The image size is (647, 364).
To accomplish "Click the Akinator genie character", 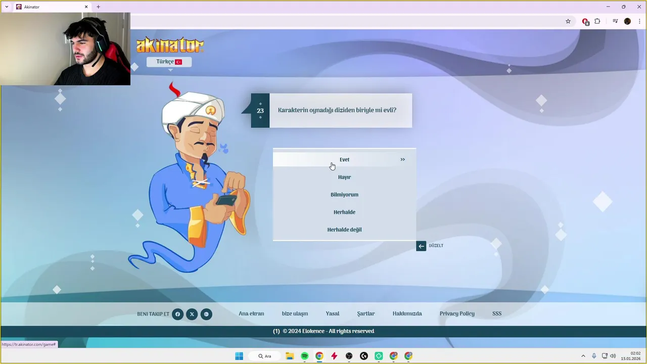I will pos(190,177).
